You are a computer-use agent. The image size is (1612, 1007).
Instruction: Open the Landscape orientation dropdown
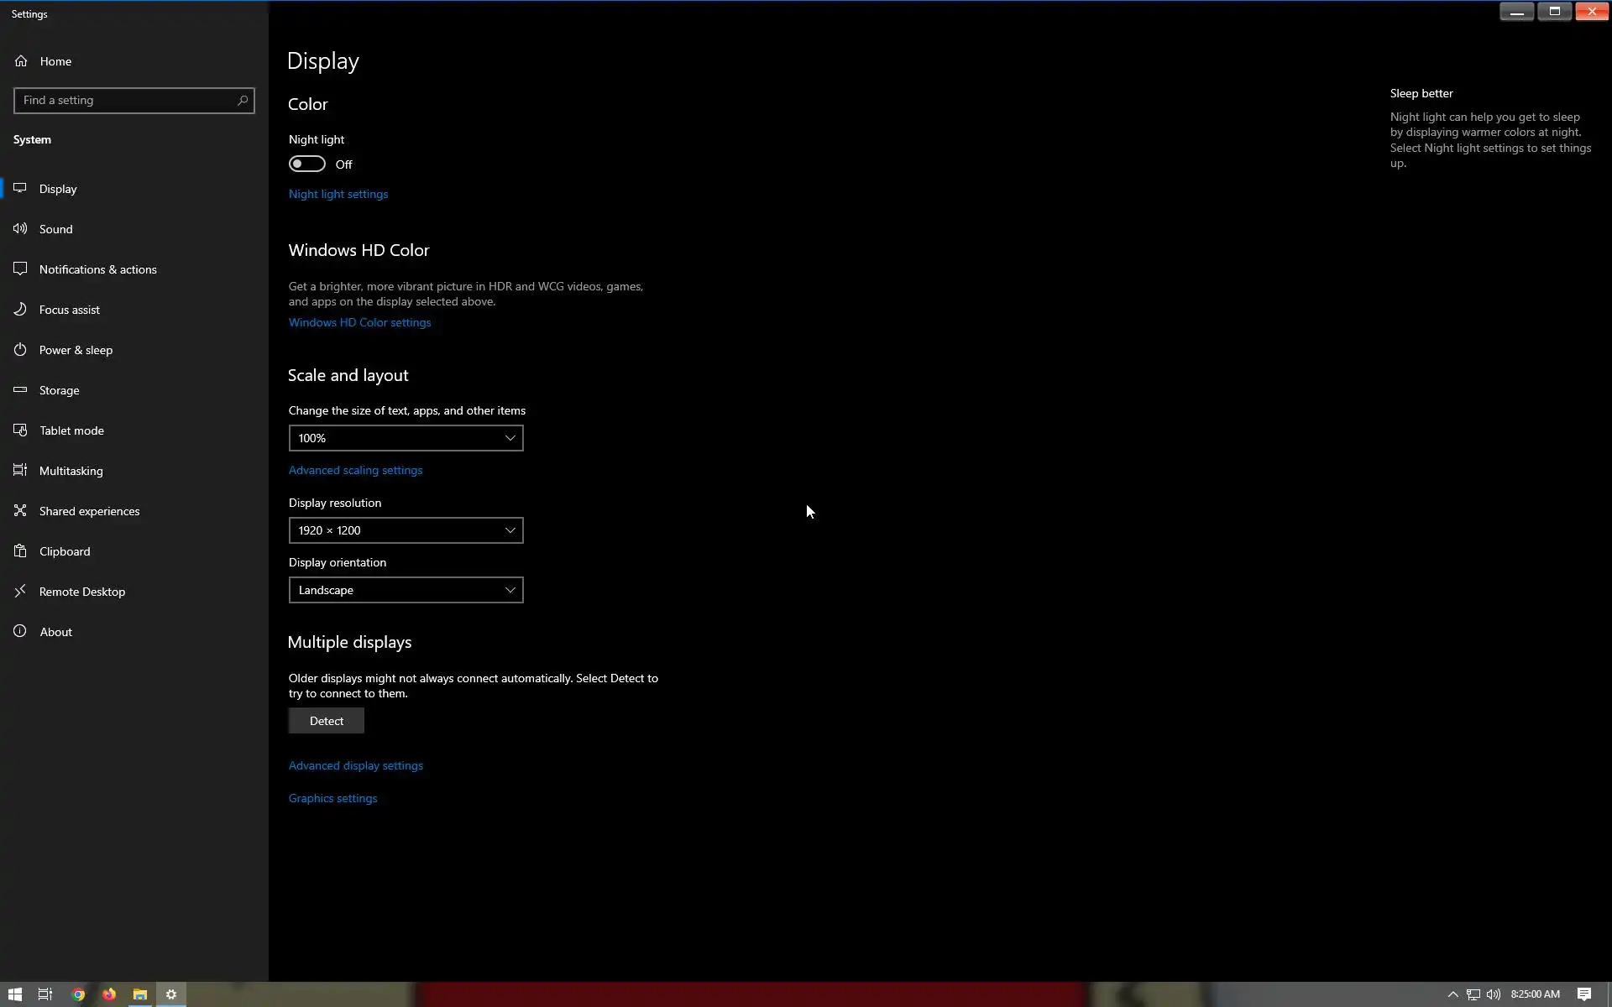click(x=406, y=590)
